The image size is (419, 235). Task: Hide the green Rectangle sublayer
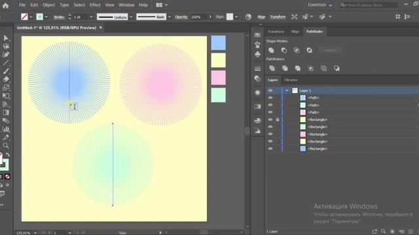[x=270, y=127]
